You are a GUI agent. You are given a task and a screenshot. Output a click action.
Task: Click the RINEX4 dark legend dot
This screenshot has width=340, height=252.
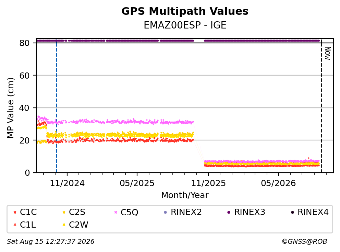292,212
